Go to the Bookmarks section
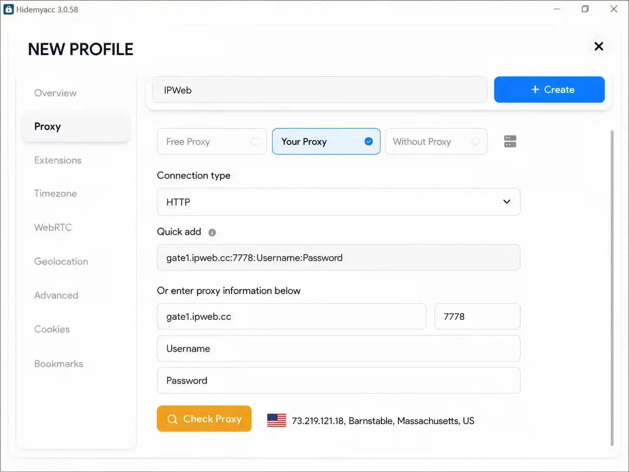The width and height of the screenshot is (629, 472). click(59, 363)
